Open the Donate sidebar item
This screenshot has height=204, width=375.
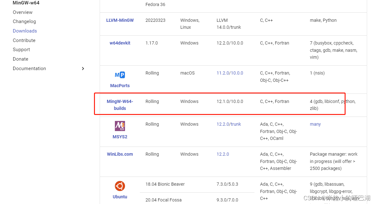pos(21,59)
